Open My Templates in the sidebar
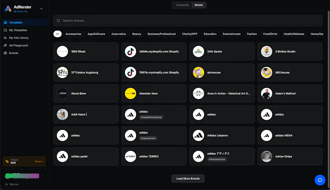 tap(24, 30)
